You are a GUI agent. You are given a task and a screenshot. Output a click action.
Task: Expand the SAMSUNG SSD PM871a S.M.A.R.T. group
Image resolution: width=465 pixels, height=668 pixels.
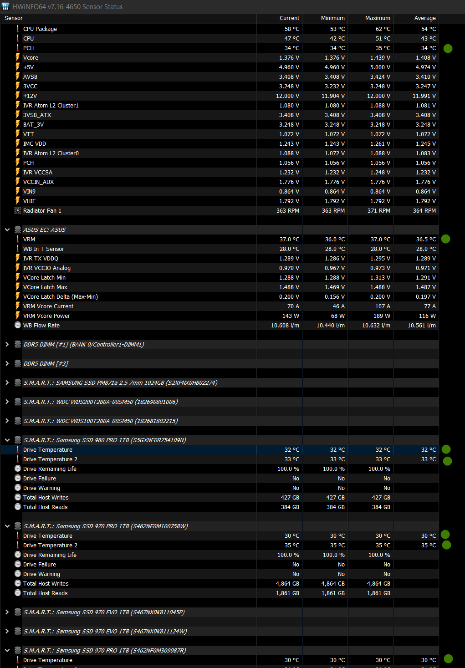(x=7, y=382)
